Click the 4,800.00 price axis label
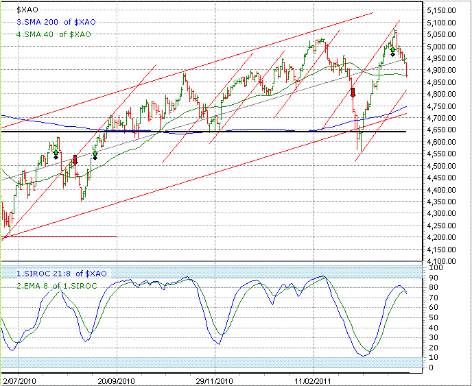Image resolution: width=472 pixels, height=386 pixels. [441, 94]
